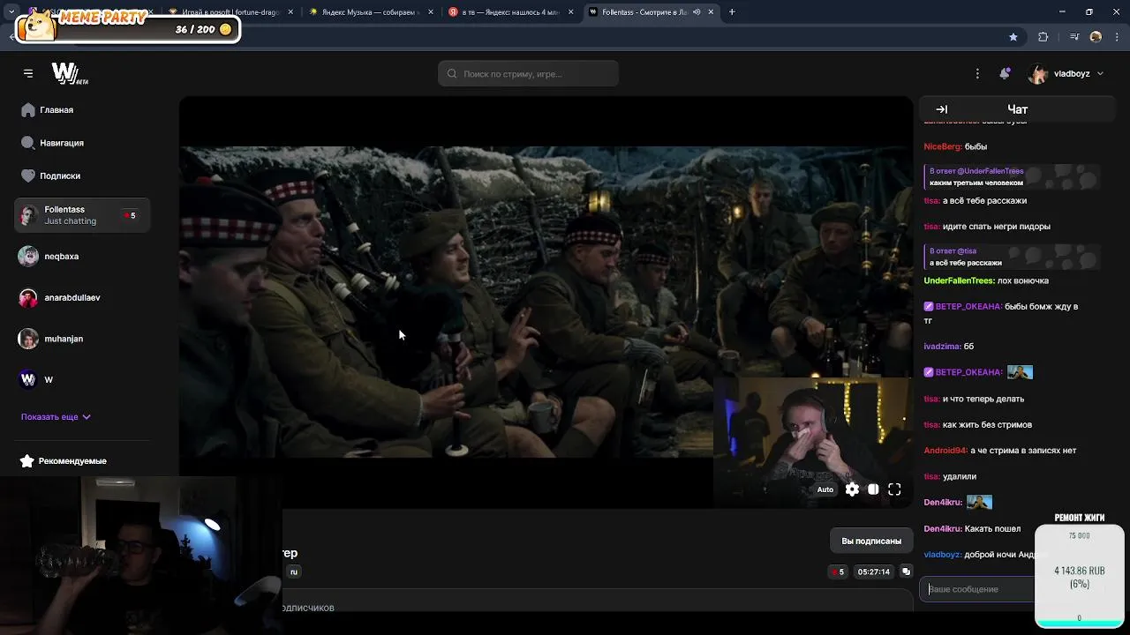Close the Follentass browser tab

pyautogui.click(x=710, y=12)
